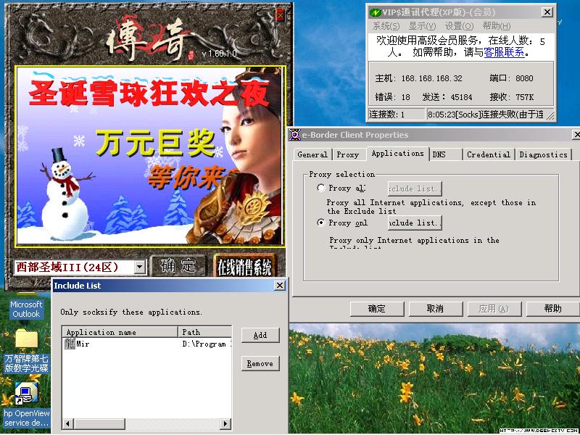Select the Applications tab
This screenshot has width=580, height=435.
(397, 153)
